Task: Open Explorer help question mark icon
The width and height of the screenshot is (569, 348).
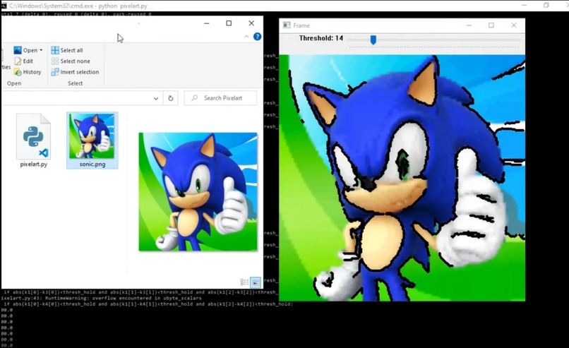Action: click(257, 37)
